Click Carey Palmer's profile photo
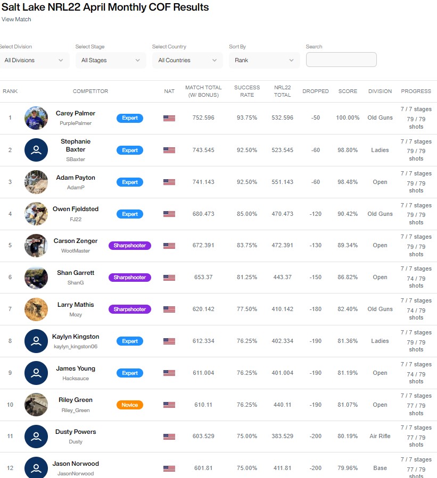 (36, 118)
